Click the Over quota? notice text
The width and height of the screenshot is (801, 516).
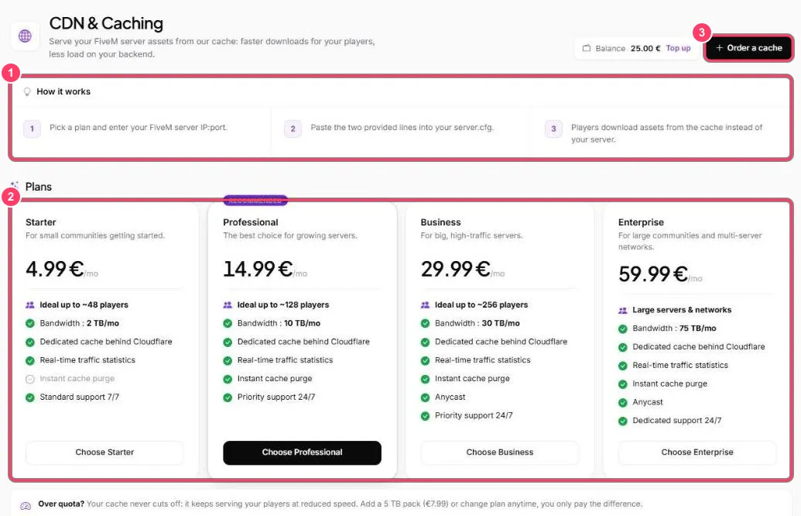pyautogui.click(x=341, y=504)
